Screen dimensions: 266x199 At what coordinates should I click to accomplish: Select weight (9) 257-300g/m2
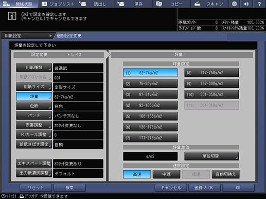[x=211, y=84]
